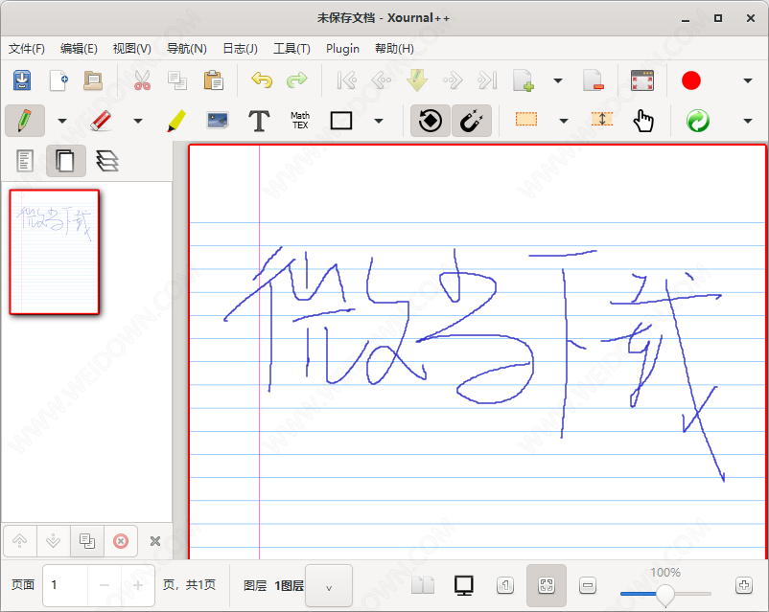Select the rectangle Draw Shape tool
769x612 pixels.
coord(340,121)
